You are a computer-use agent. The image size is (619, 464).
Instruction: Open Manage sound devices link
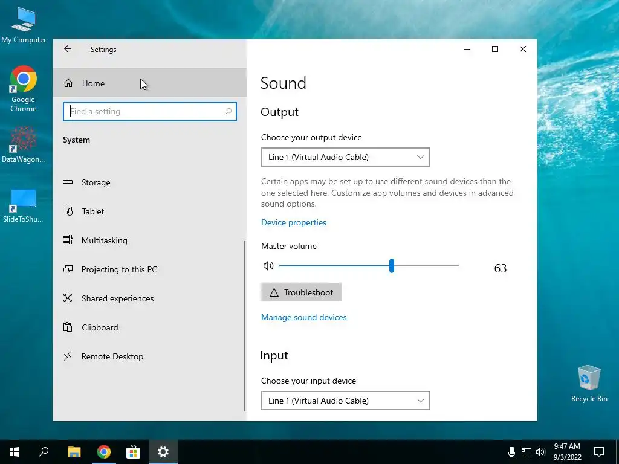pos(304,318)
